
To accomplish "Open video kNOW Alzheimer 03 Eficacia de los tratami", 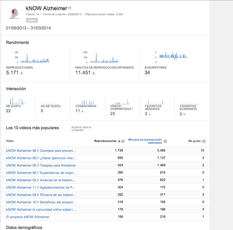I will tap(41, 195).
